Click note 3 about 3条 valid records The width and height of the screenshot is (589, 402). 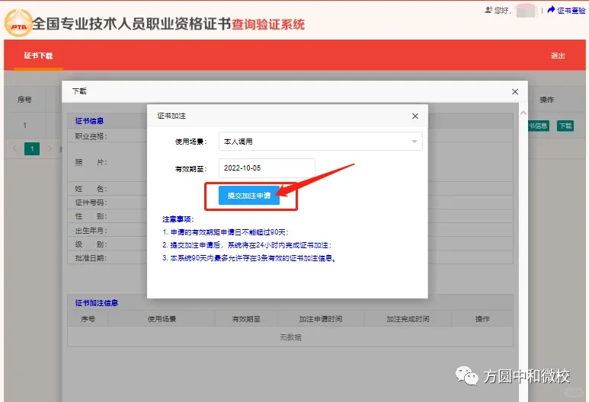pyautogui.click(x=248, y=258)
